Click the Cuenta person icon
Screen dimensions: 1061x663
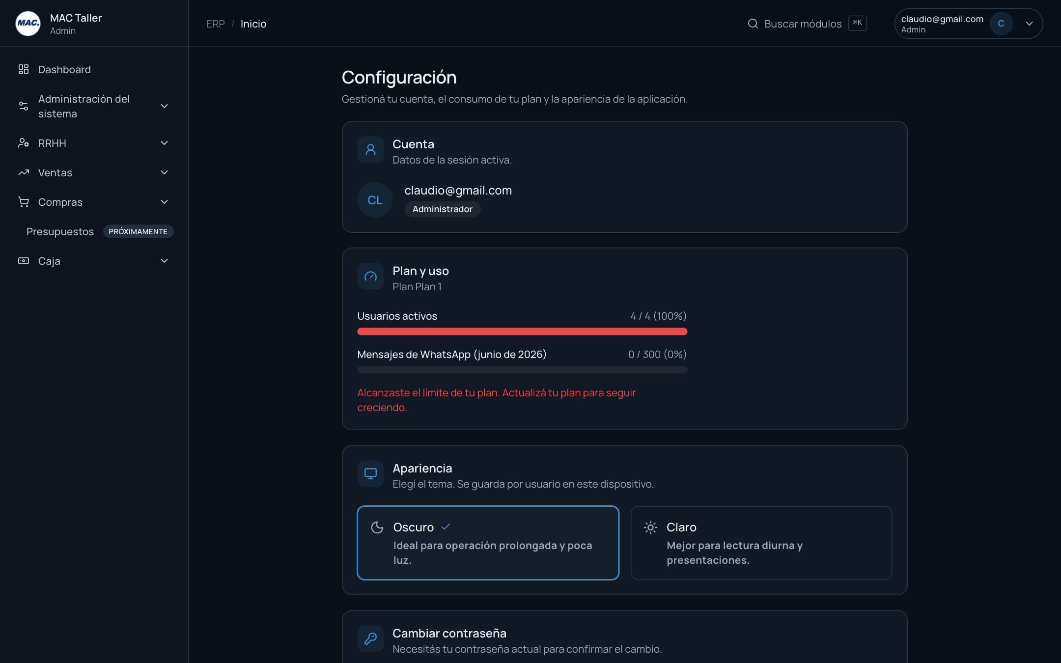click(370, 149)
